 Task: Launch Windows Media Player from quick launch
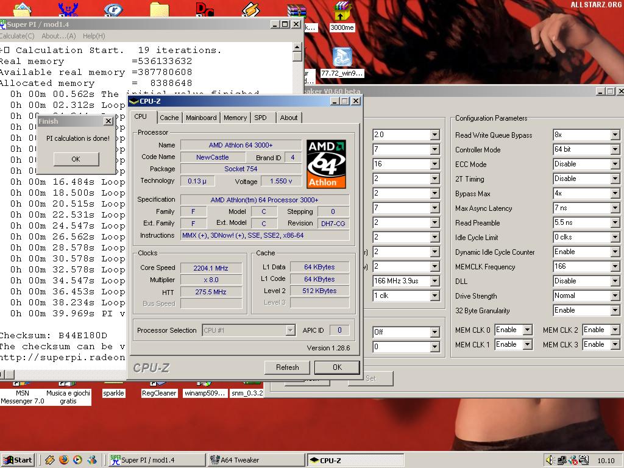coord(77,460)
